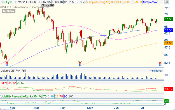
Task: Select the IVHV study label
Action: (x=4, y=83)
